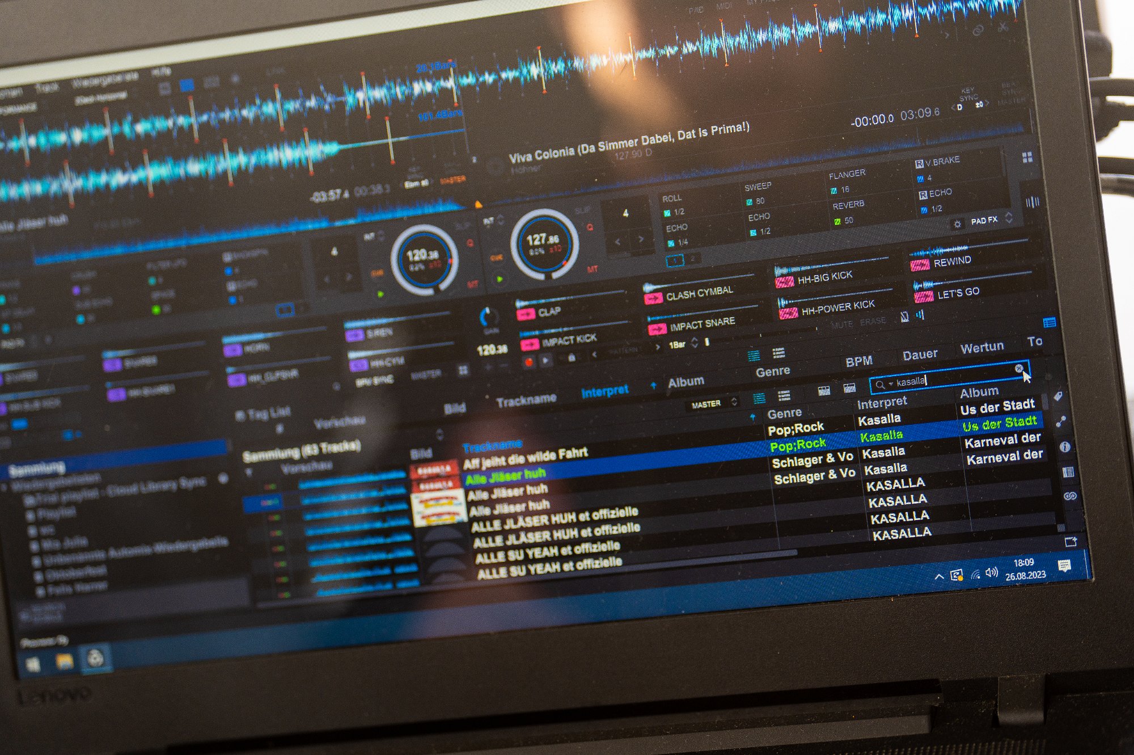Open the PAD FX mode dropdown arrows

pos(1009,217)
